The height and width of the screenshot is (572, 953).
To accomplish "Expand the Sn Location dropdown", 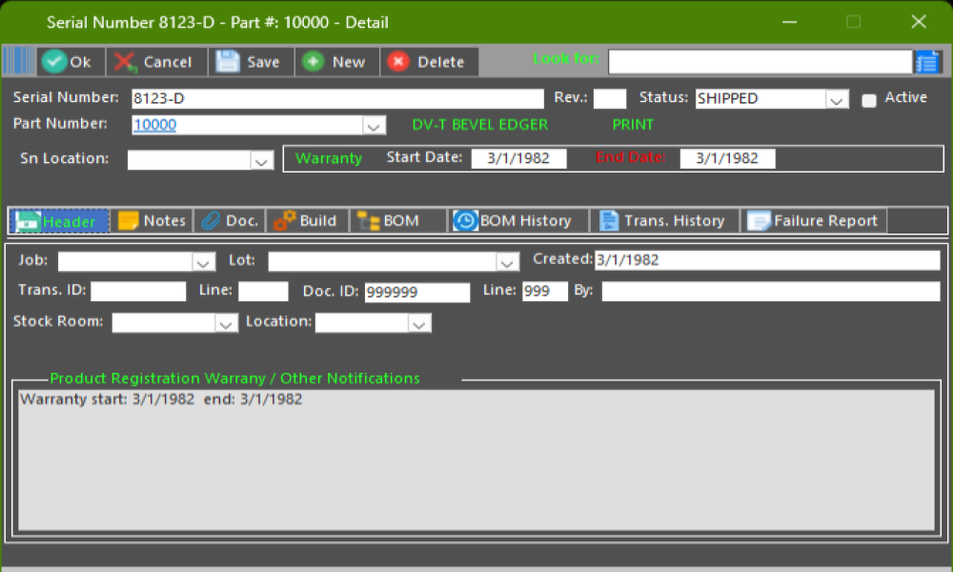I will click(261, 161).
